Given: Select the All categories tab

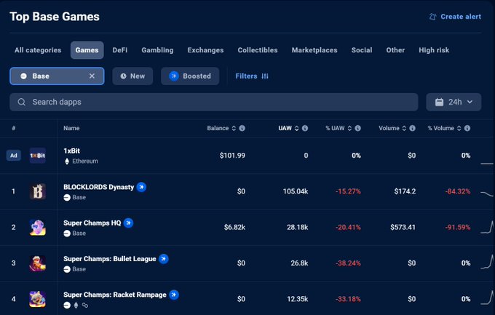Looking at the screenshot, I should coord(38,50).
